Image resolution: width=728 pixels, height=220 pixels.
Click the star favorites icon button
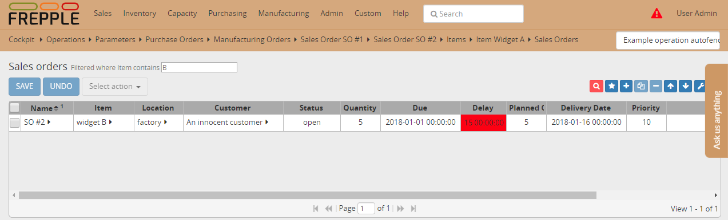click(611, 86)
